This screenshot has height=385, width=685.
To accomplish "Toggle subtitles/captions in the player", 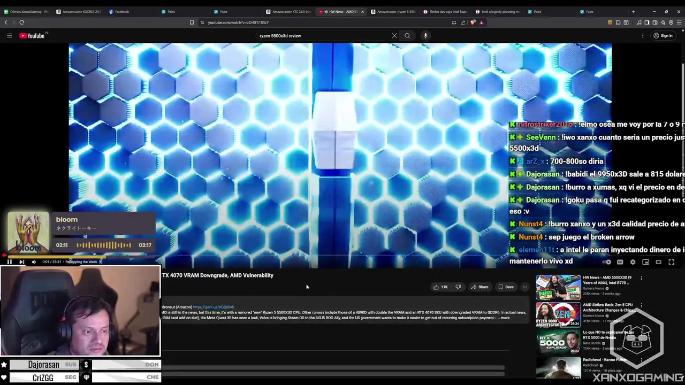I will (620, 262).
